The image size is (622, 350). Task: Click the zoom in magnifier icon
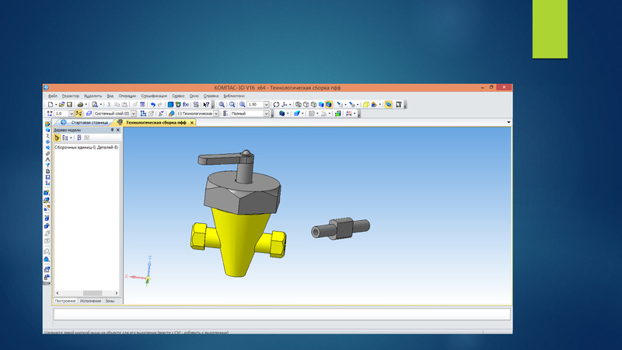[x=243, y=104]
